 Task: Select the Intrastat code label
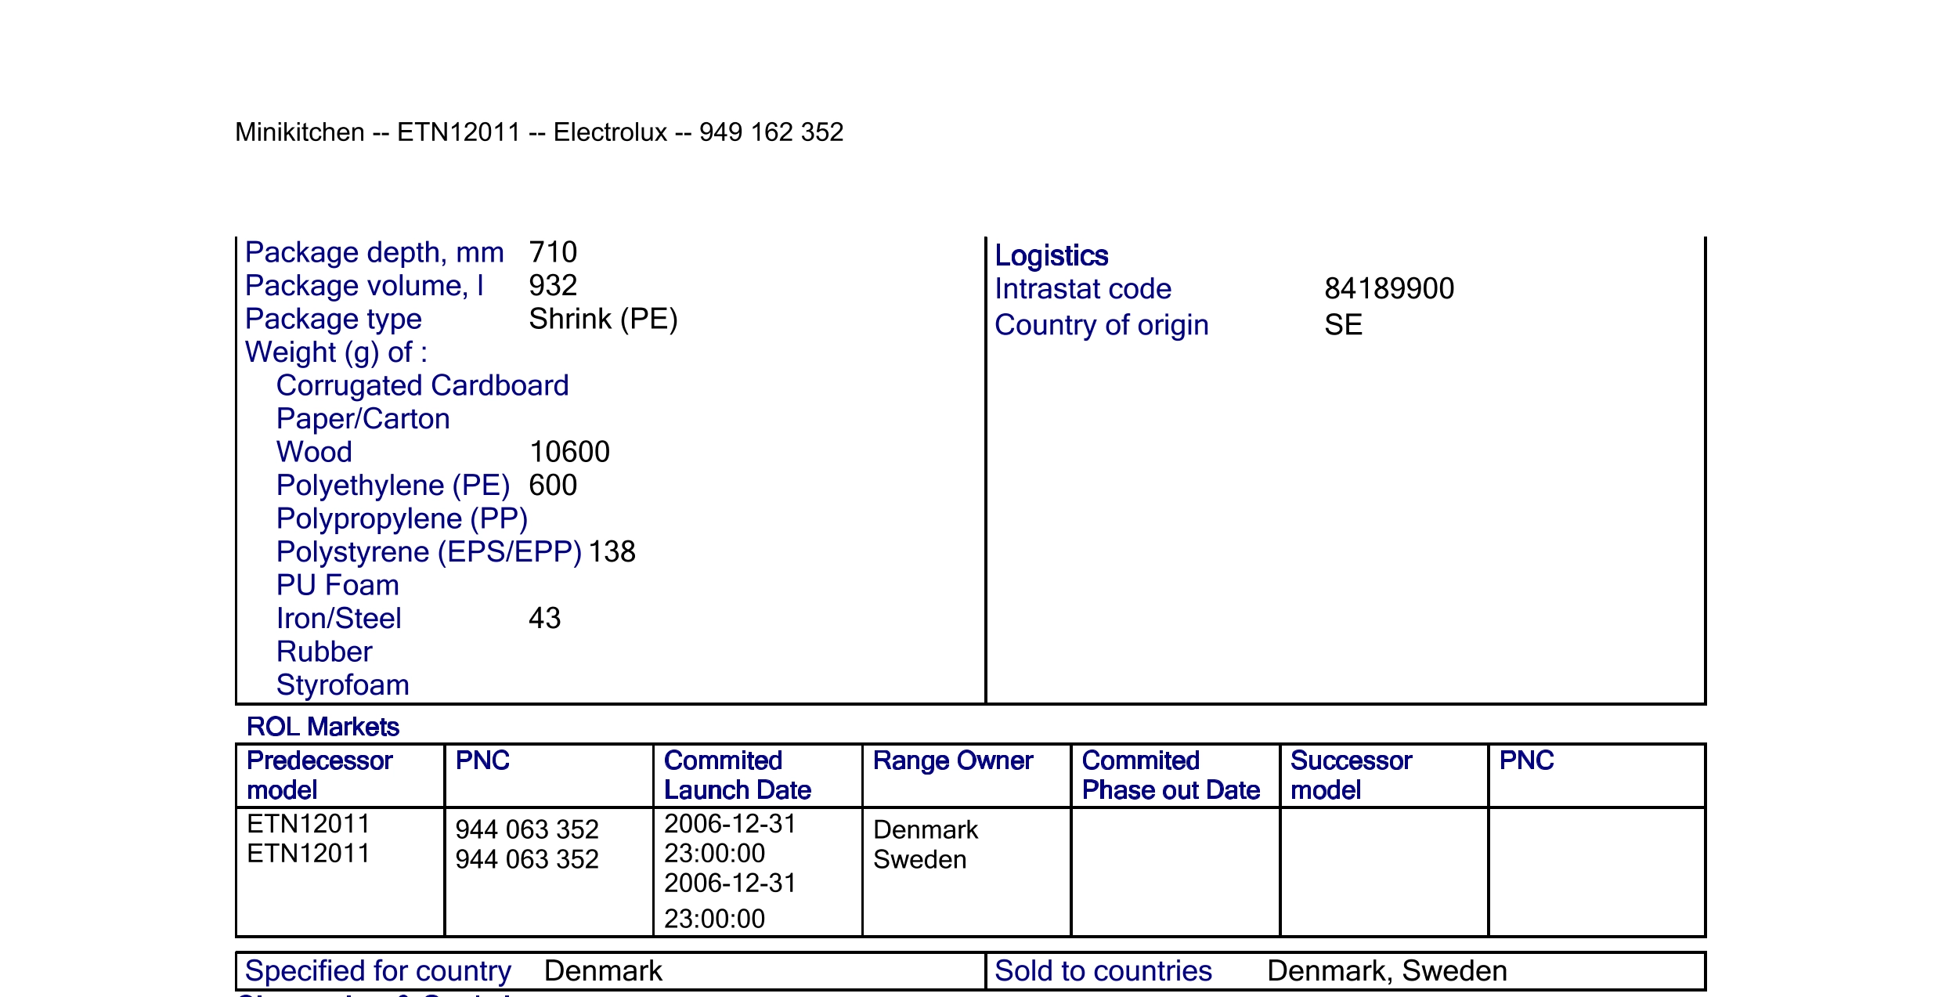(1083, 289)
